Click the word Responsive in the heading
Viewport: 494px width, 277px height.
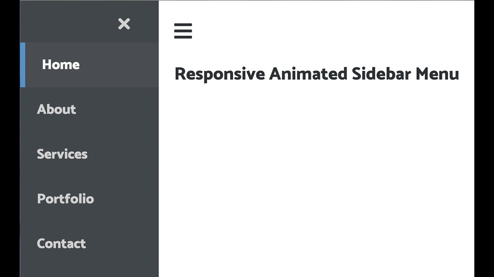pyautogui.click(x=220, y=74)
